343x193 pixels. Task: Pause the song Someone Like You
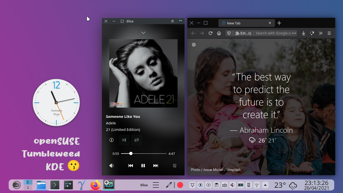pos(143,166)
